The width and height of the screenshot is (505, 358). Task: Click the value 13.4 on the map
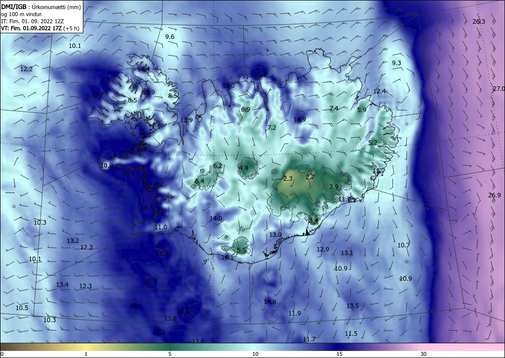[x=62, y=284]
